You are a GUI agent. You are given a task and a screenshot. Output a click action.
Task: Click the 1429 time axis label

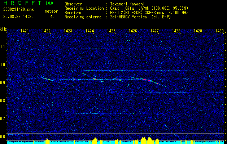coord(198,31)
